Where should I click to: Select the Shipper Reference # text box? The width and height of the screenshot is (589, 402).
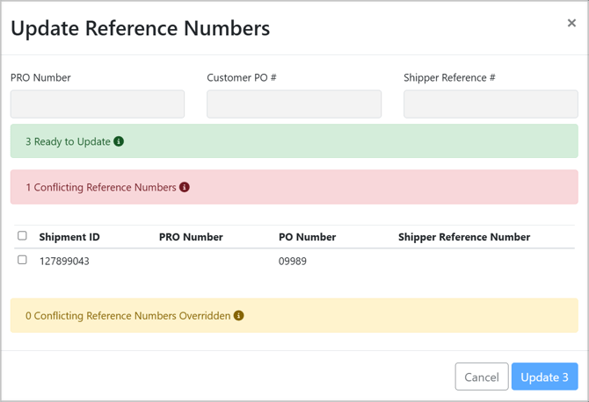(490, 104)
